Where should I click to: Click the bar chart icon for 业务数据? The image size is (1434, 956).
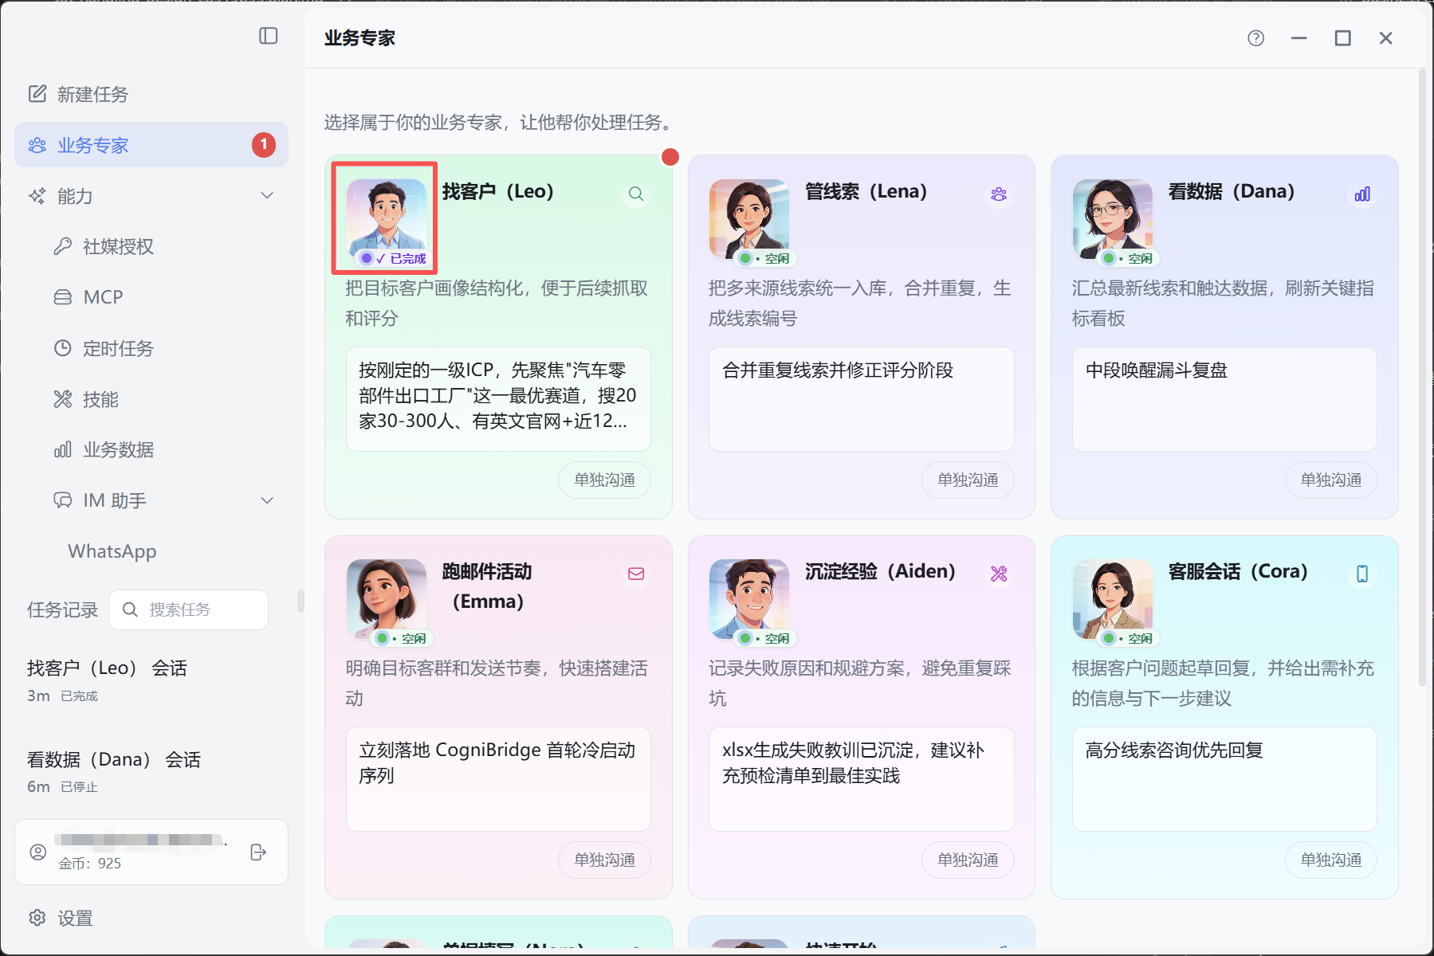63,450
